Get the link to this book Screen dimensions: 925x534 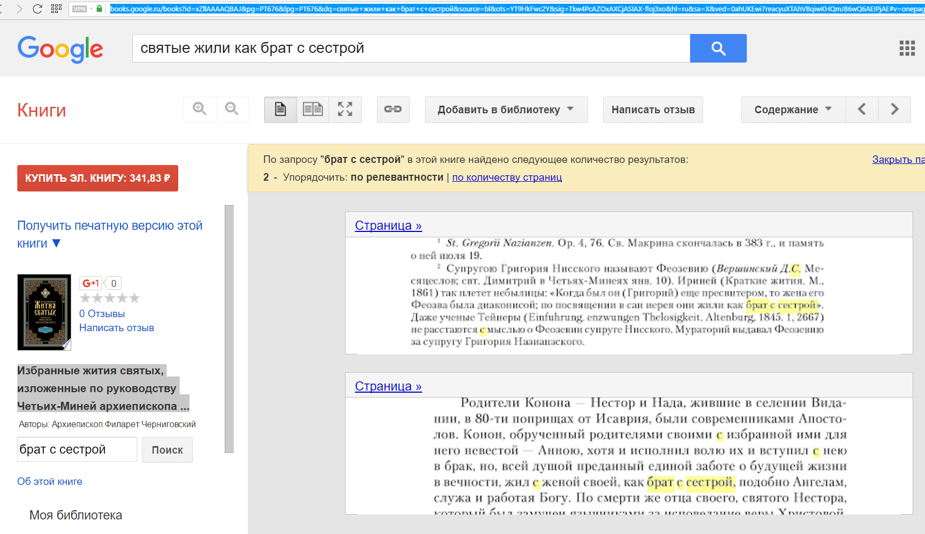click(393, 109)
